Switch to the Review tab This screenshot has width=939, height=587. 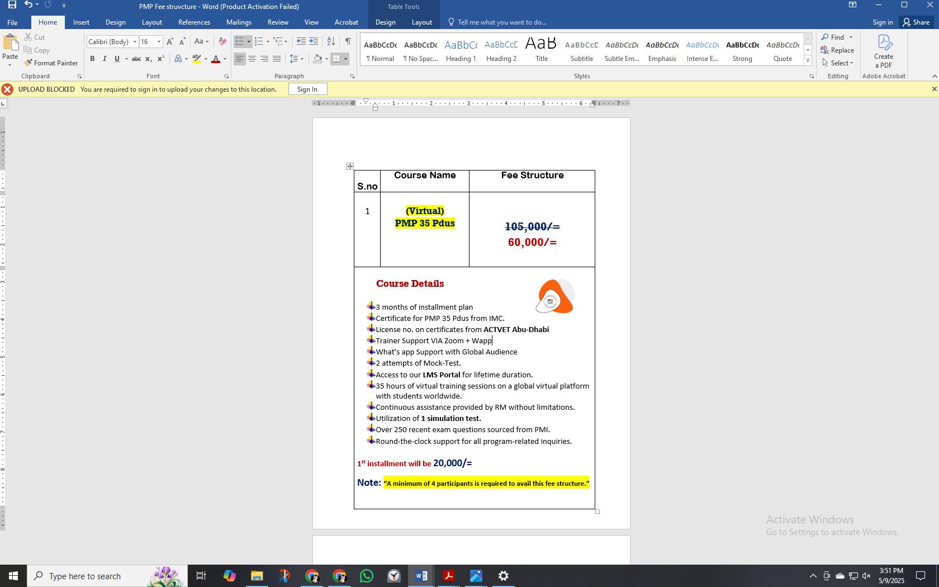point(278,22)
